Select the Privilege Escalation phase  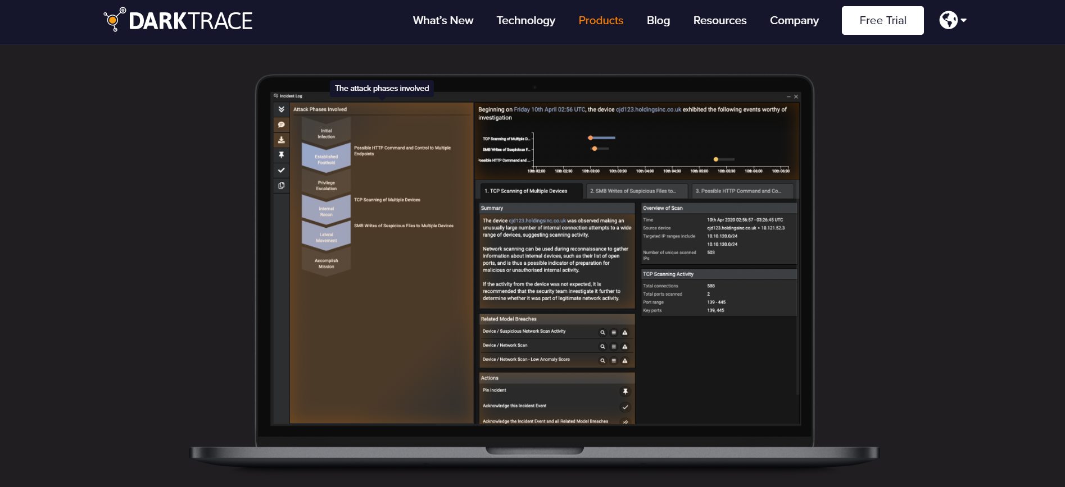pos(326,184)
